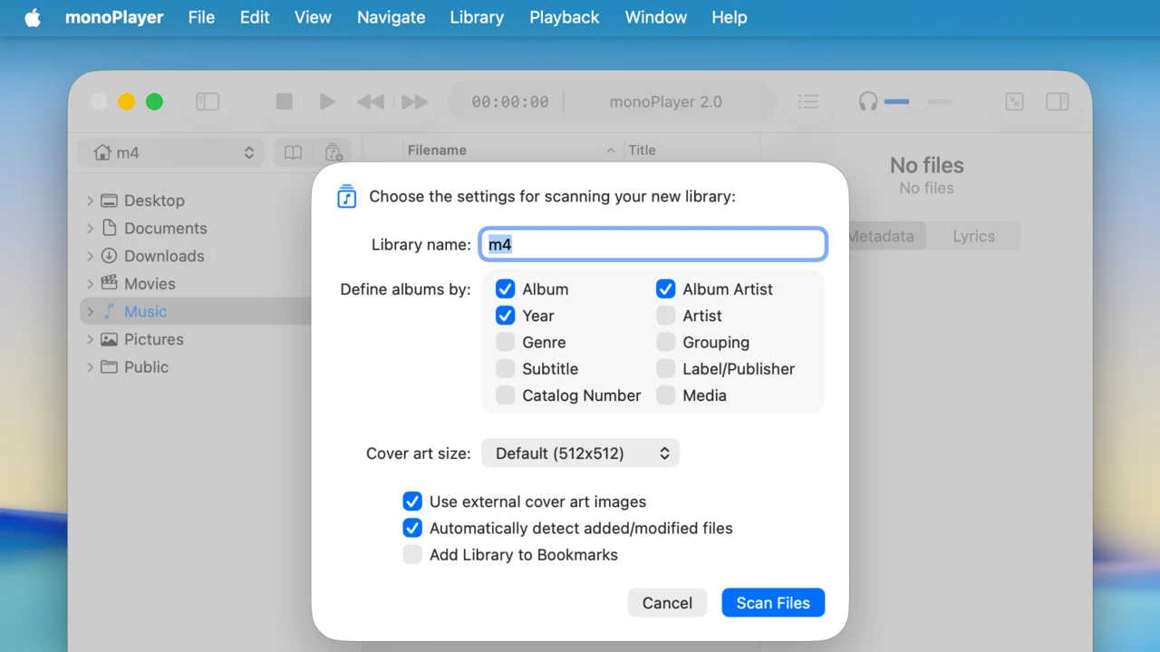
Task: Open the Cover art size dropdown
Action: (x=580, y=453)
